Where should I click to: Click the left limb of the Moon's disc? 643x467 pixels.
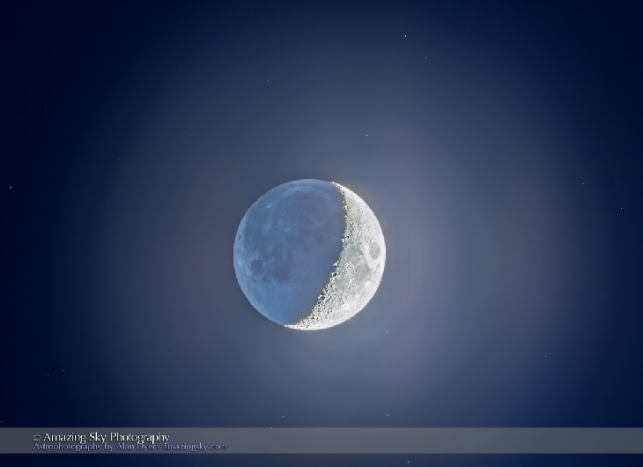(237, 253)
